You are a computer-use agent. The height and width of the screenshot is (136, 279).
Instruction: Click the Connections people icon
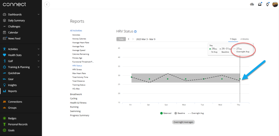(x=5, y=102)
